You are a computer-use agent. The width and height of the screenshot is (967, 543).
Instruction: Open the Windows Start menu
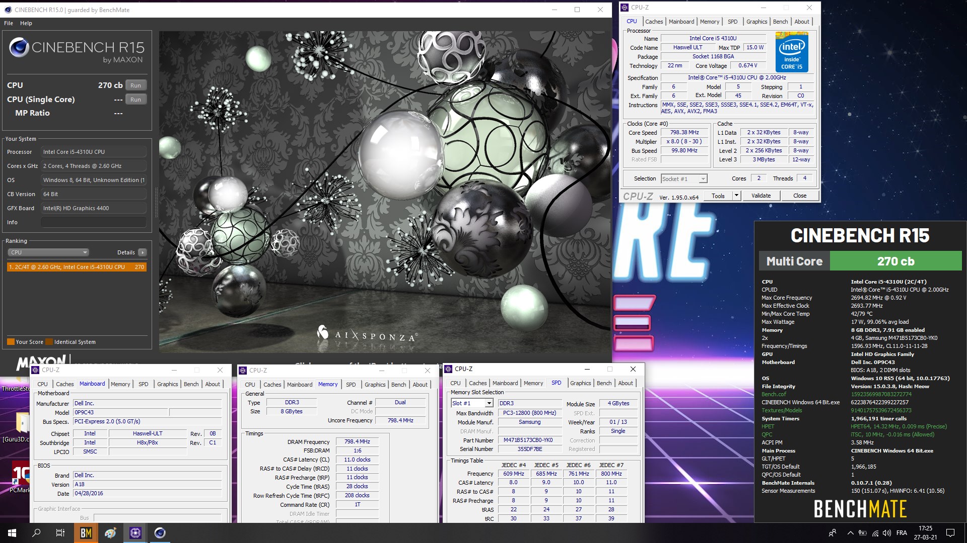12,533
